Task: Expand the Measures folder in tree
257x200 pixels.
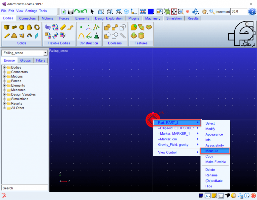Action: pyautogui.click(x=5, y=90)
